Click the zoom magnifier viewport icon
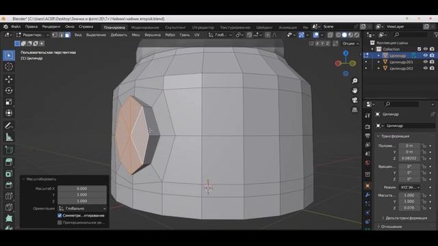This screenshot has height=246, width=438. [x=355, y=81]
